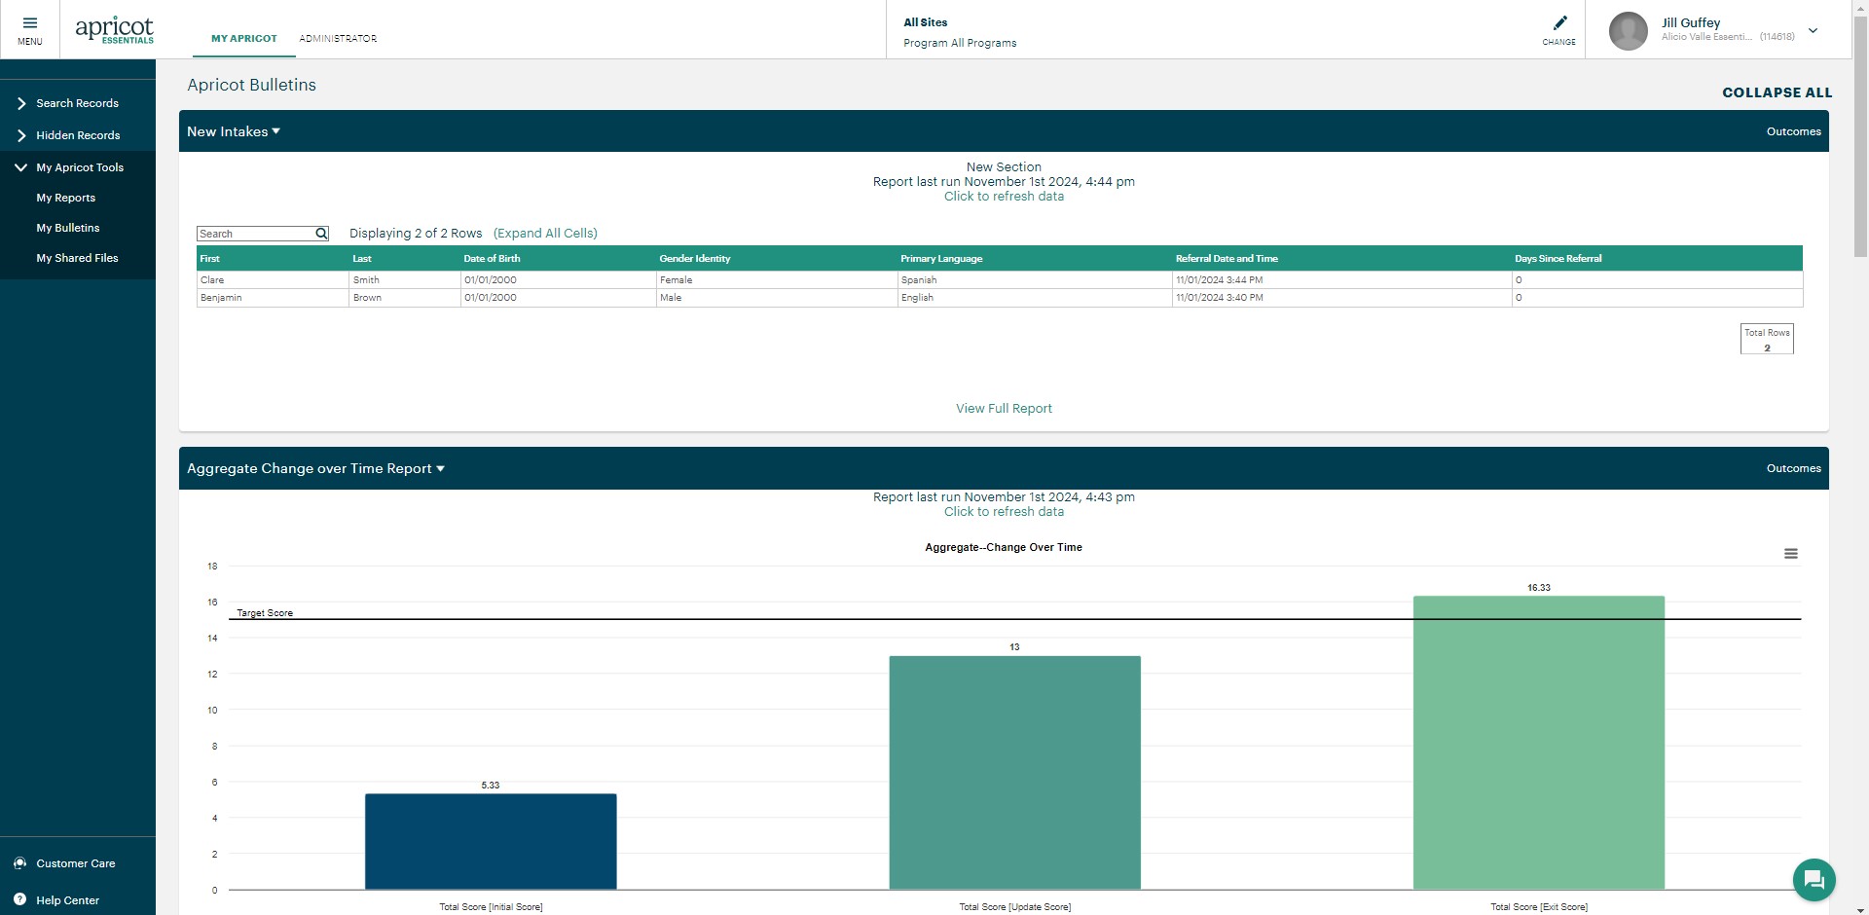Click COLLAPSE ALL button

1777,92
